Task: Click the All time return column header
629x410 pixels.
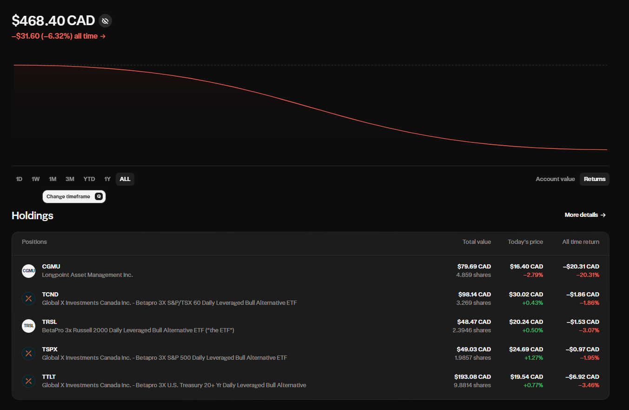Action: (x=580, y=242)
